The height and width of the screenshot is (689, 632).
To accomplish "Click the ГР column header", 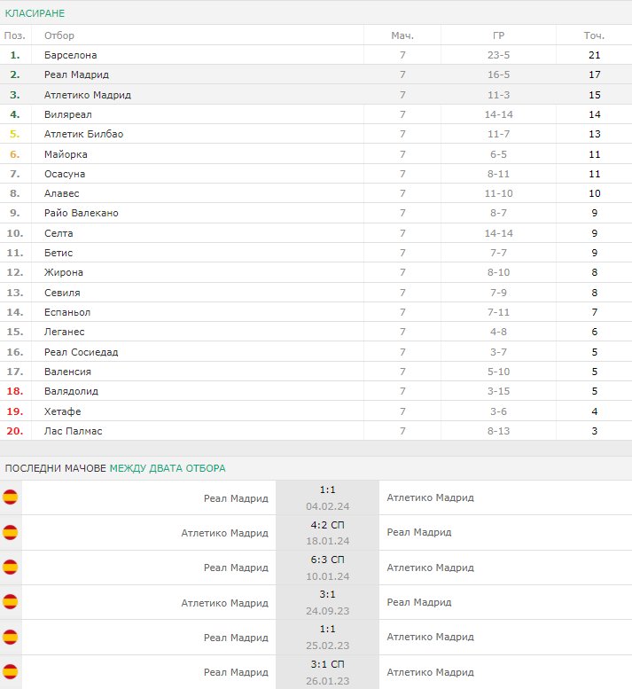I will pos(498,35).
